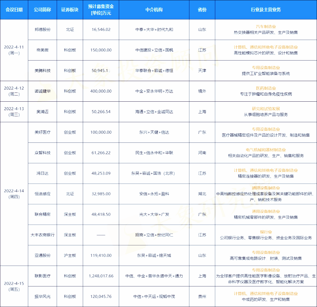Click the amount 400,000.00
This screenshot has width=317, height=307.
coord(101,91)
